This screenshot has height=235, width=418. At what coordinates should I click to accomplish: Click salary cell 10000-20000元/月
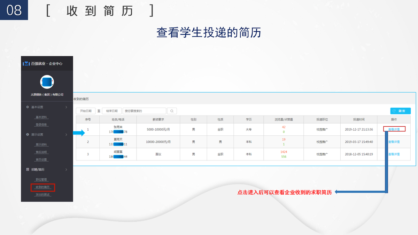click(x=158, y=142)
